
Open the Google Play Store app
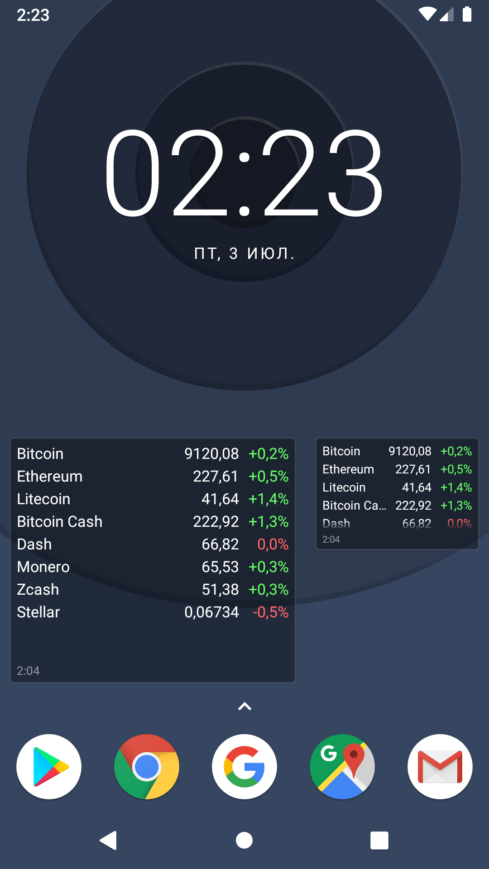point(49,767)
